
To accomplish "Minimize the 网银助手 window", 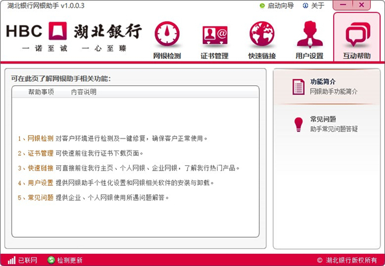I will [x=343, y=4].
